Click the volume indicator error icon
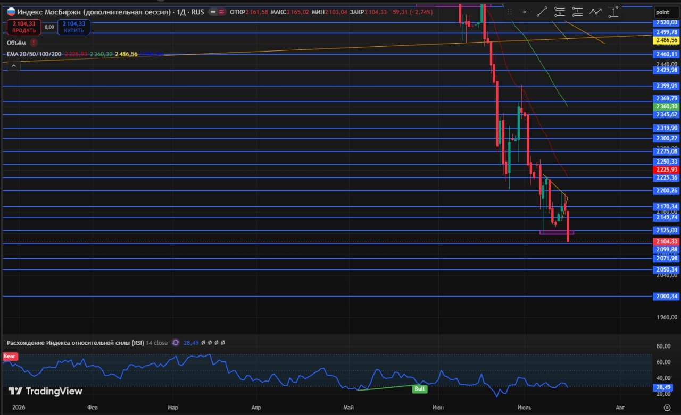 pos(34,43)
